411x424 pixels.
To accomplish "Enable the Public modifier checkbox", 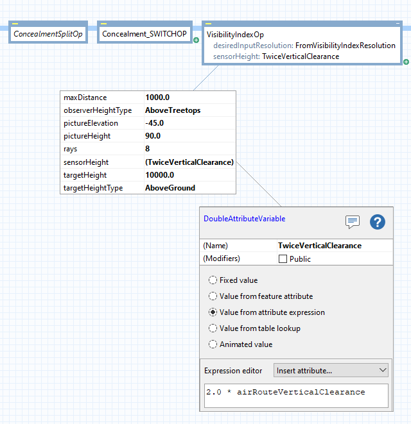I will click(x=283, y=259).
